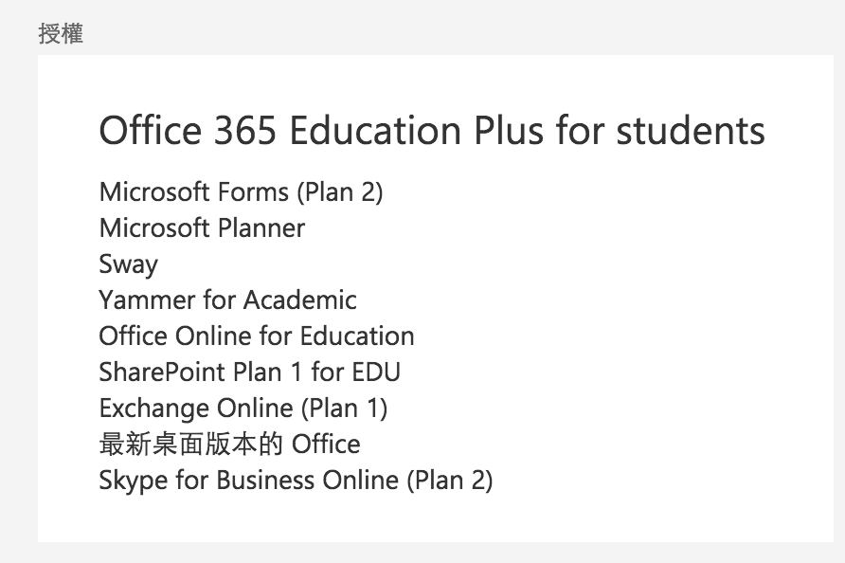845x563 pixels.
Task: Select SharePoint Plan 1 for EDU entry
Action: tap(249, 372)
